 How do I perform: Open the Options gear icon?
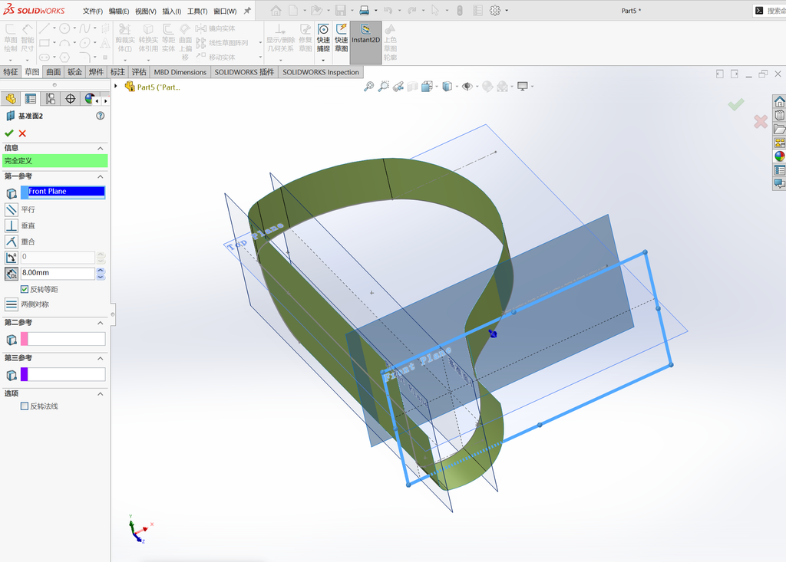tap(495, 10)
